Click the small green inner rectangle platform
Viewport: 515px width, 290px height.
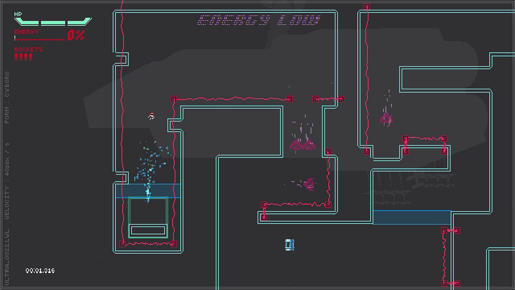148,230
